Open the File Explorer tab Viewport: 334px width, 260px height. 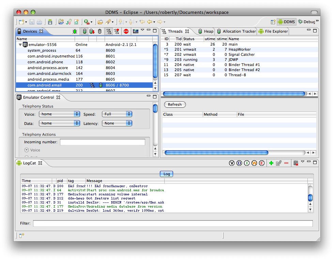point(276,31)
